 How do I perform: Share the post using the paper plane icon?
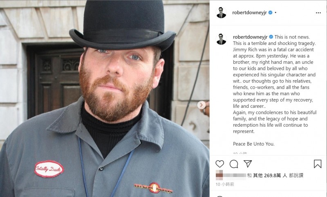coord(248,163)
